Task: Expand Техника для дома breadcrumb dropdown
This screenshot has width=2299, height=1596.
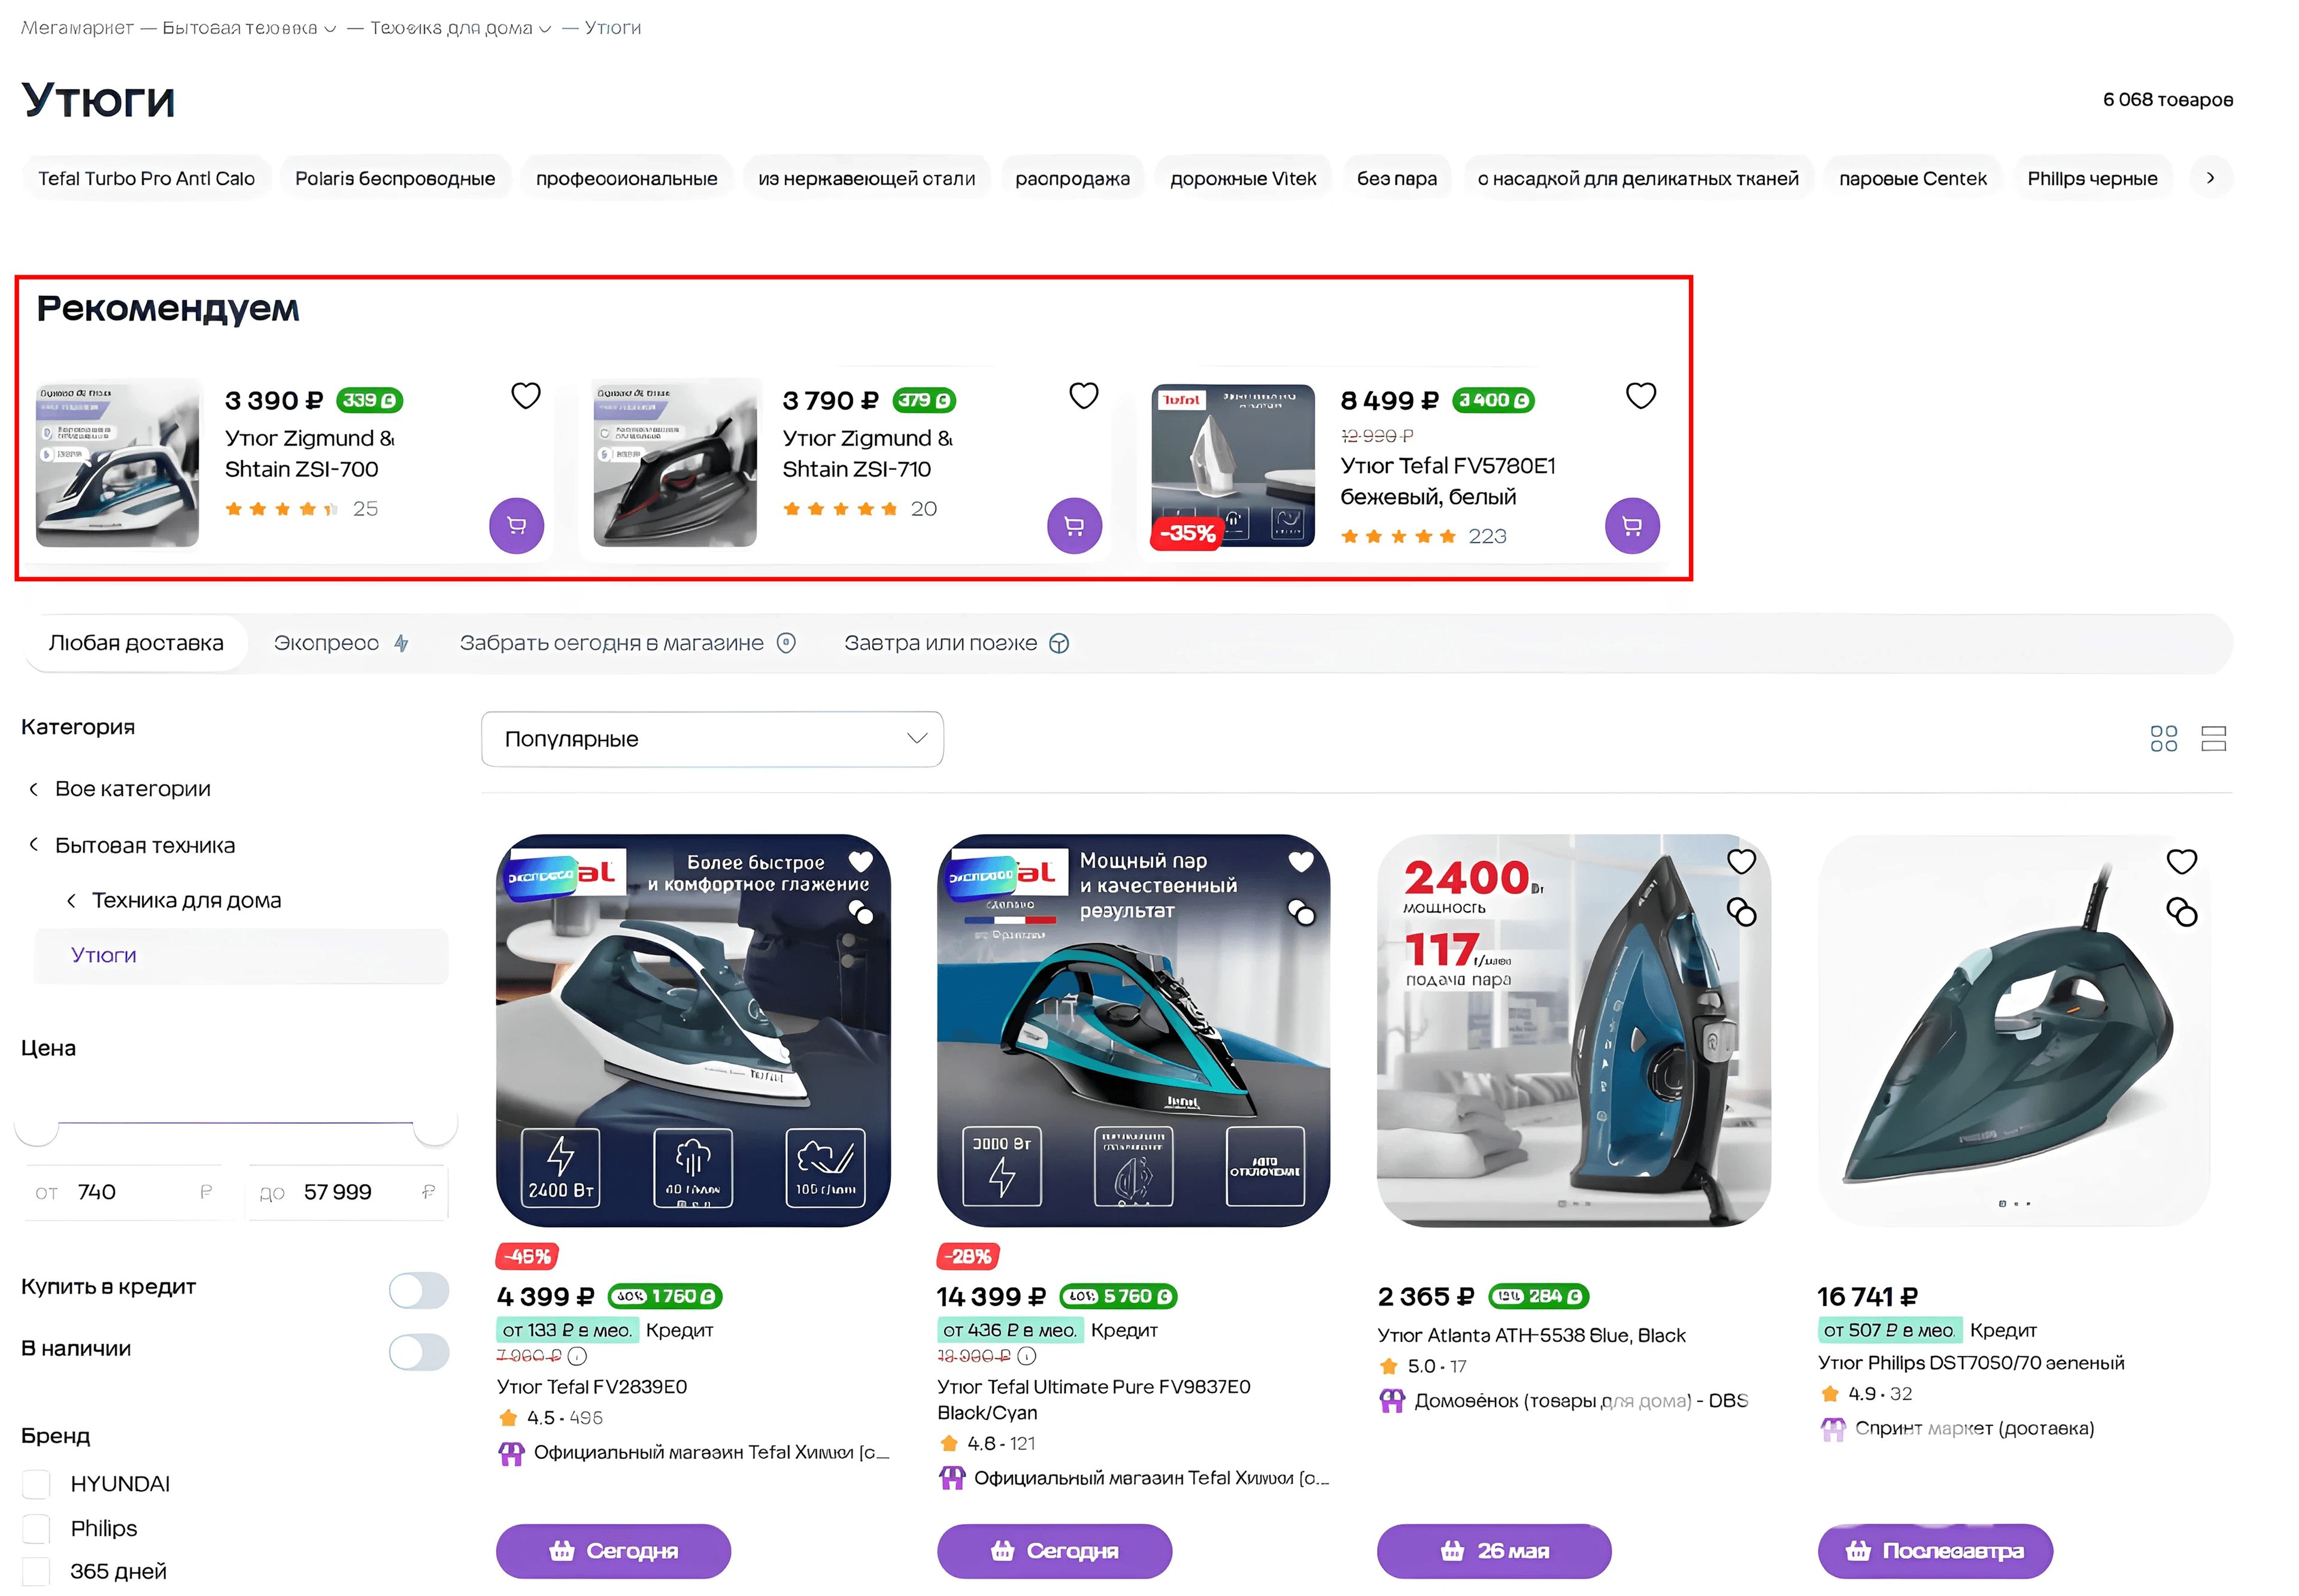Action: point(545,29)
